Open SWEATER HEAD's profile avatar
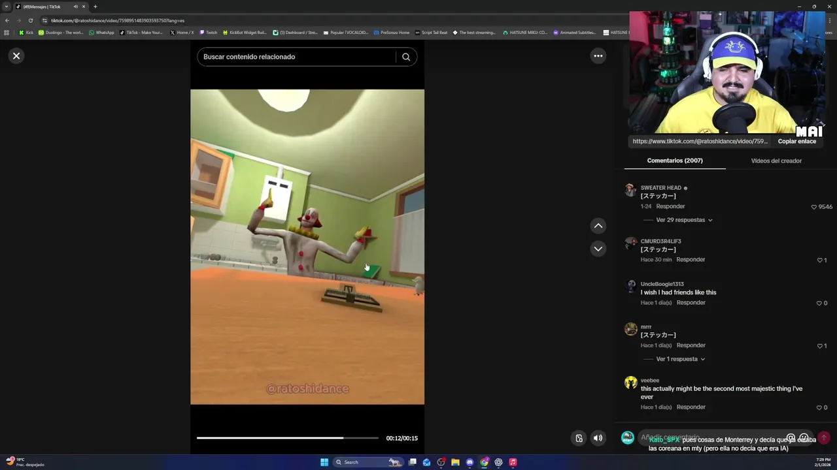837x470 pixels. (x=630, y=190)
